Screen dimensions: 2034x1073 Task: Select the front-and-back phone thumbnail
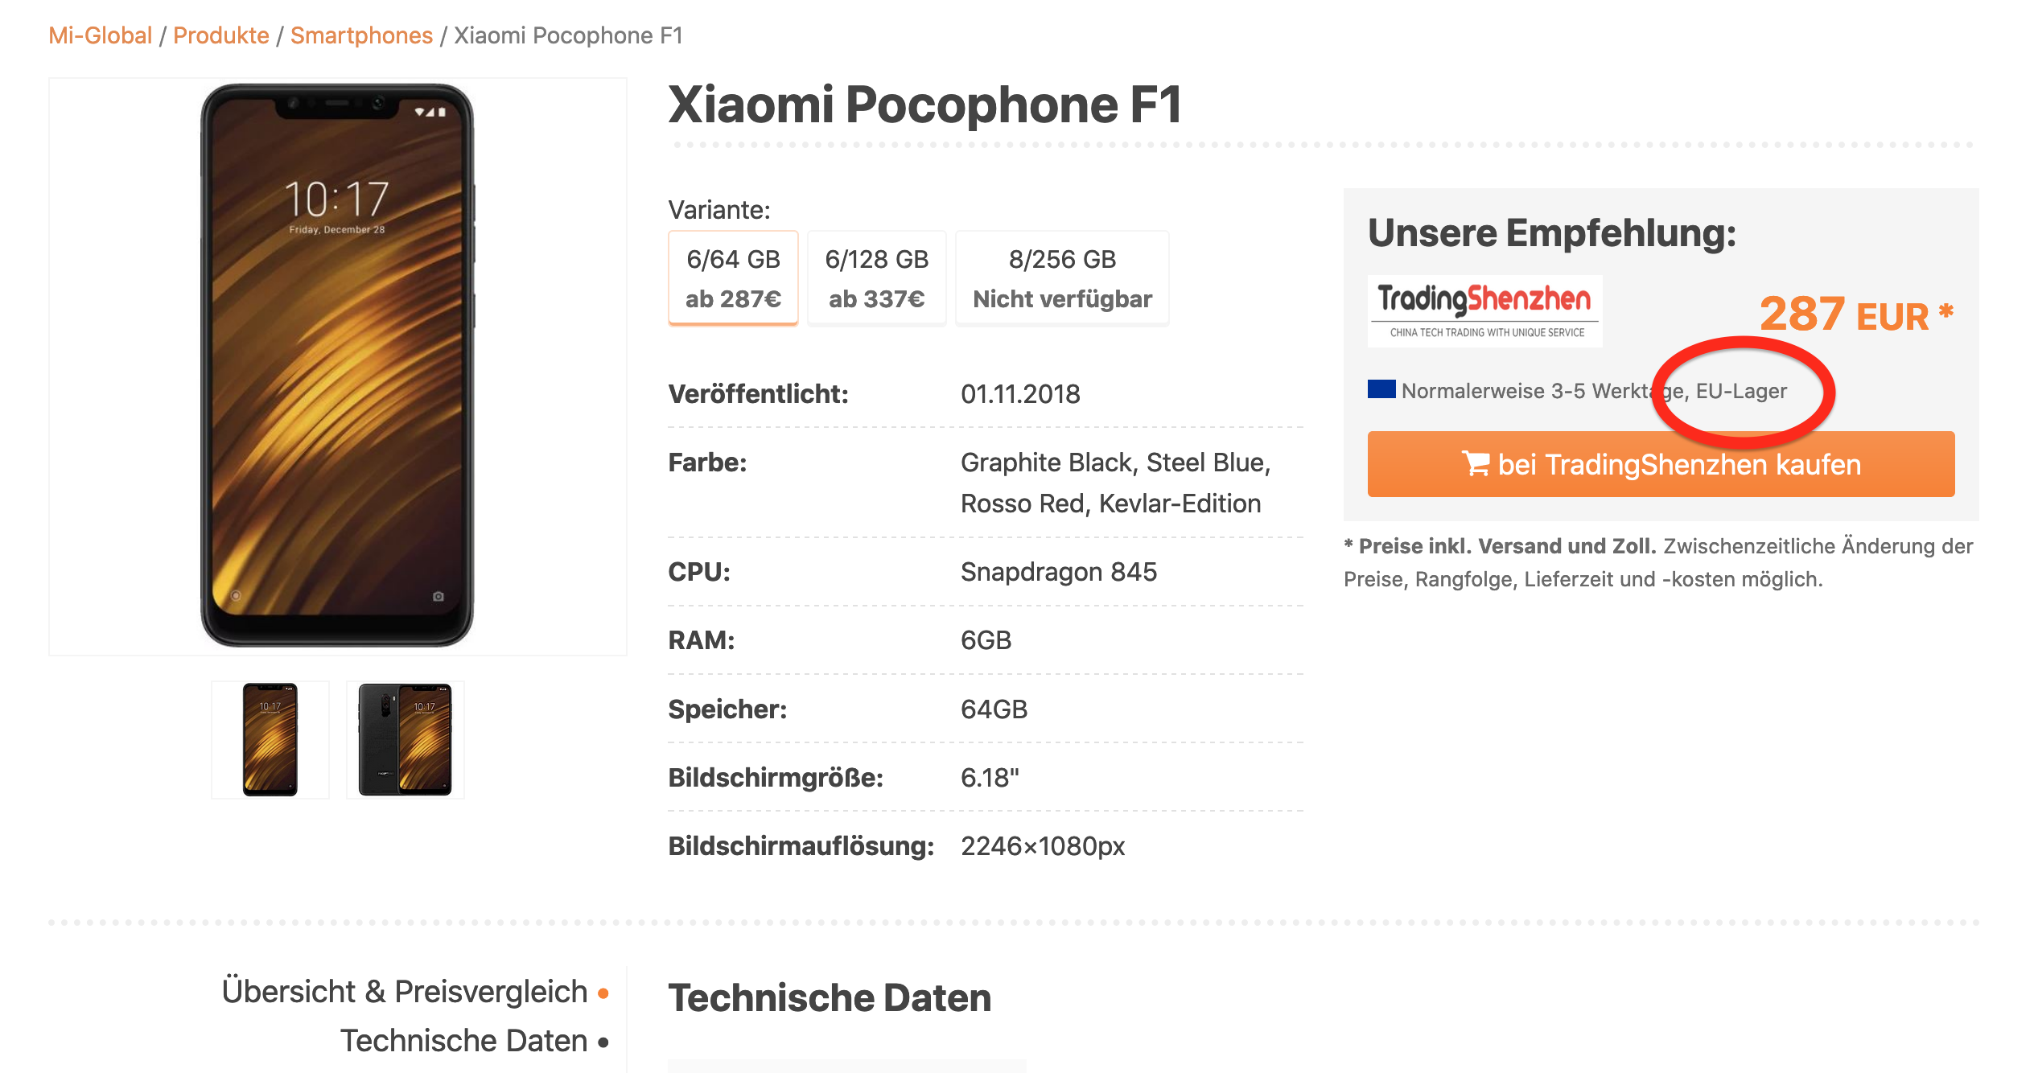pos(405,739)
